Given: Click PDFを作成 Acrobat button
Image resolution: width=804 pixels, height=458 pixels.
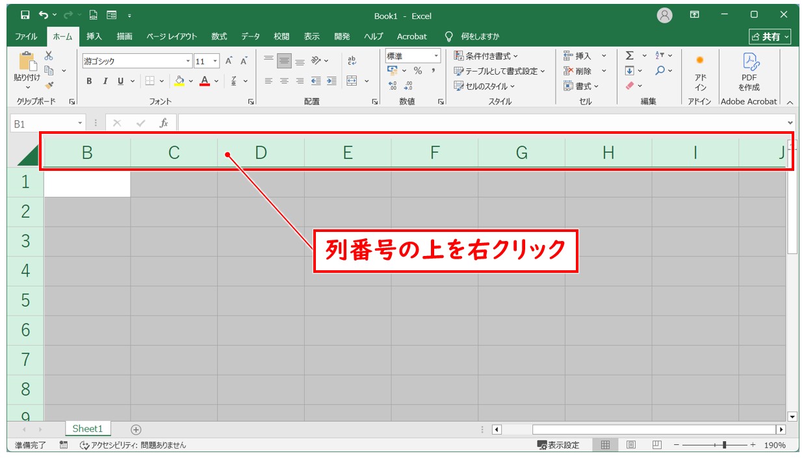Looking at the screenshot, I should click(x=749, y=73).
